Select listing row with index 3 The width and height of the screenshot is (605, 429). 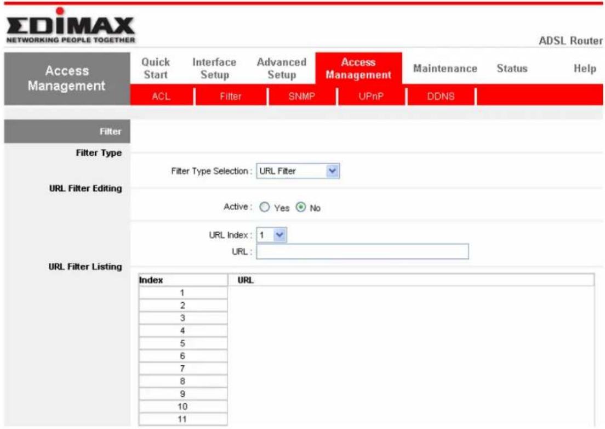point(183,318)
